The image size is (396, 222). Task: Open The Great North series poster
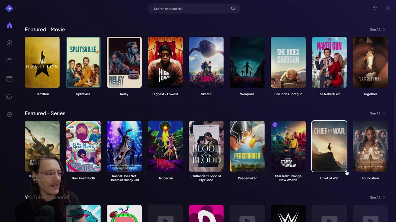83,146
